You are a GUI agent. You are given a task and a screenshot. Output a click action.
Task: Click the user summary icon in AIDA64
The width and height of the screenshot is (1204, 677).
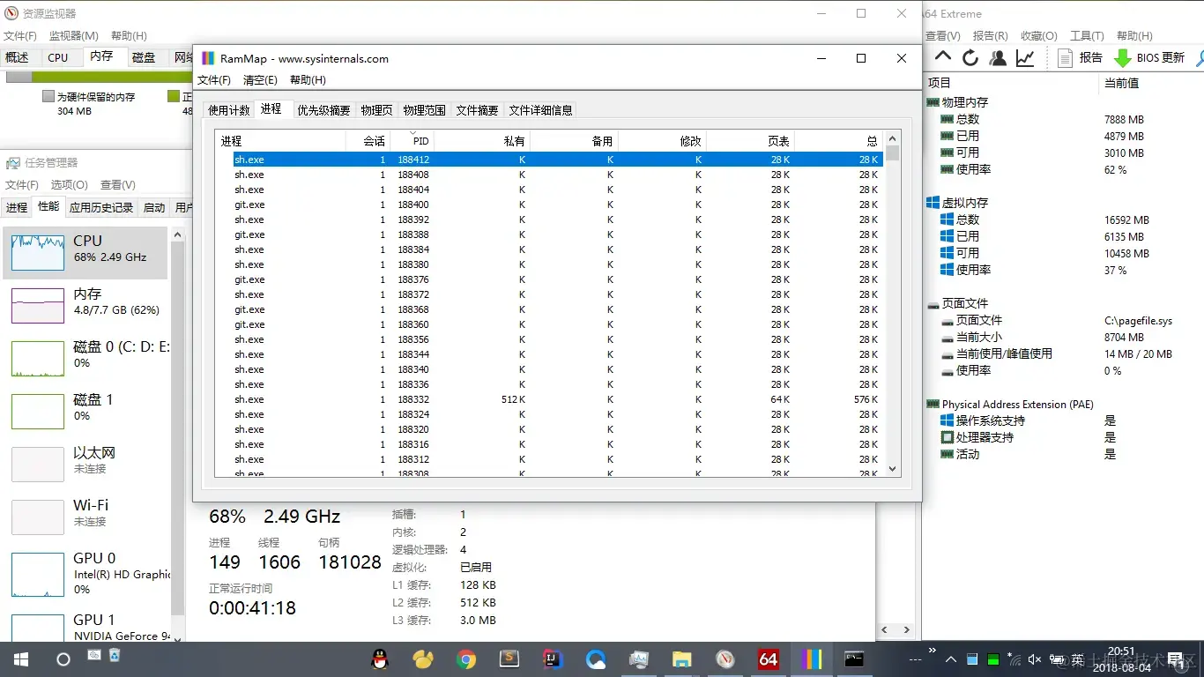997,56
